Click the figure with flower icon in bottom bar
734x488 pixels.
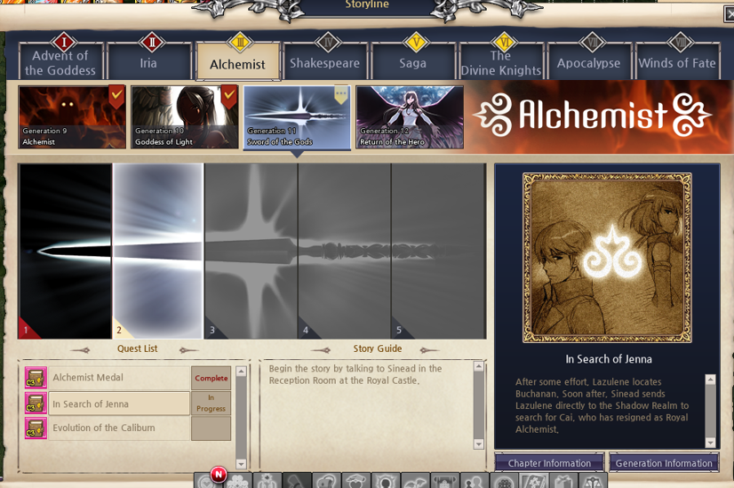coord(267,481)
